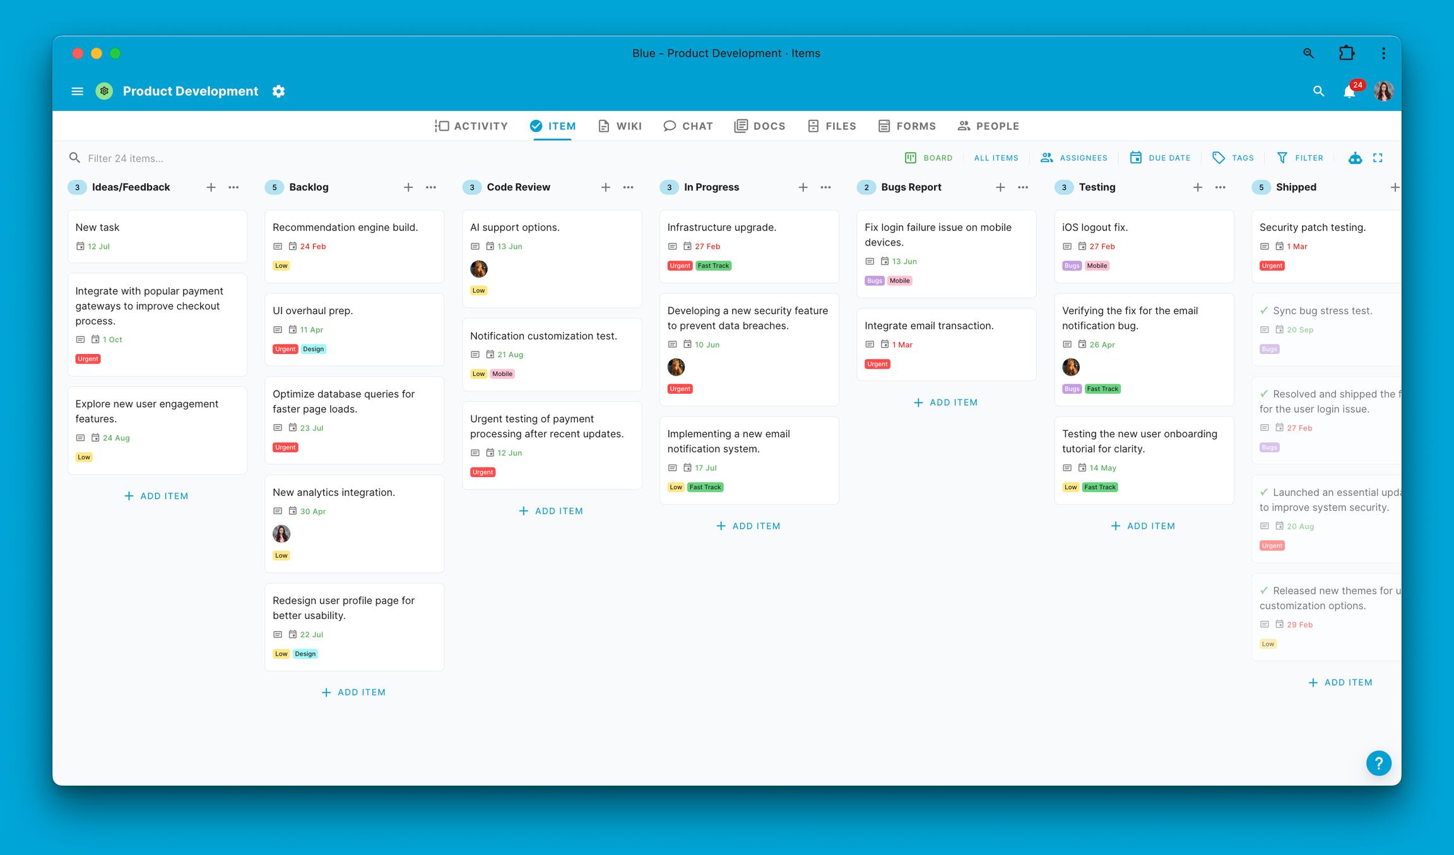
Task: Click the app header search icon
Action: click(1318, 91)
